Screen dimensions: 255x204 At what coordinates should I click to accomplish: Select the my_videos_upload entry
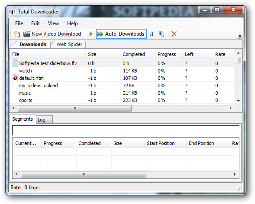(x=122, y=86)
